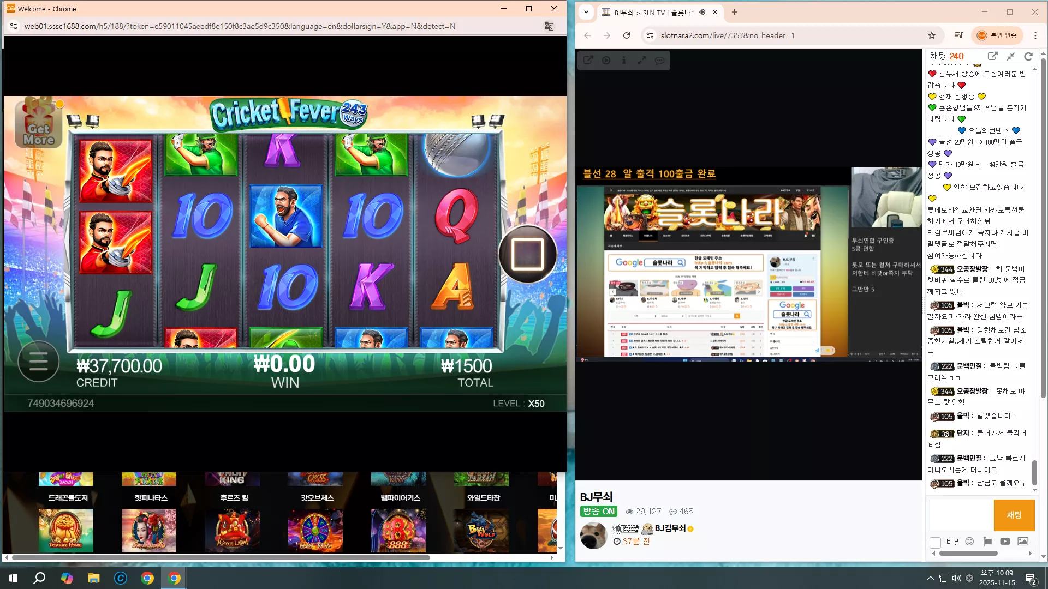The width and height of the screenshot is (1048, 589).
Task: Click the 불선 28 알 출격 100출금 완료 stream title
Action: click(649, 174)
